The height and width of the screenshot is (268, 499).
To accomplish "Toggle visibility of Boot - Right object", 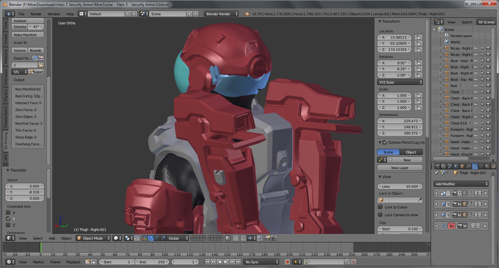I will [x=476, y=67].
